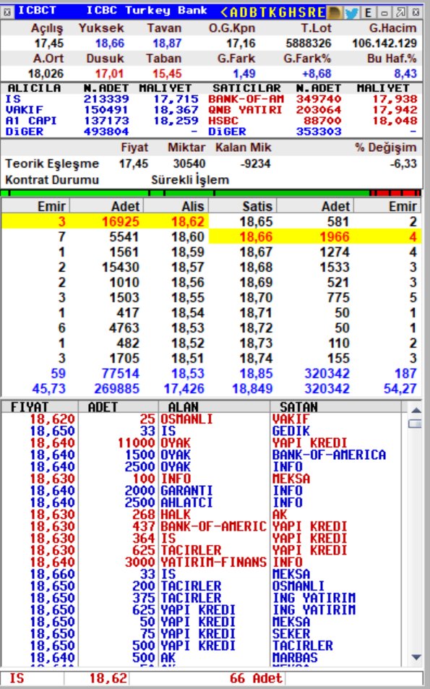This screenshot has height=689, width=430.
Task: Click the G.Hacim value 106.142.129
Action: (384, 43)
